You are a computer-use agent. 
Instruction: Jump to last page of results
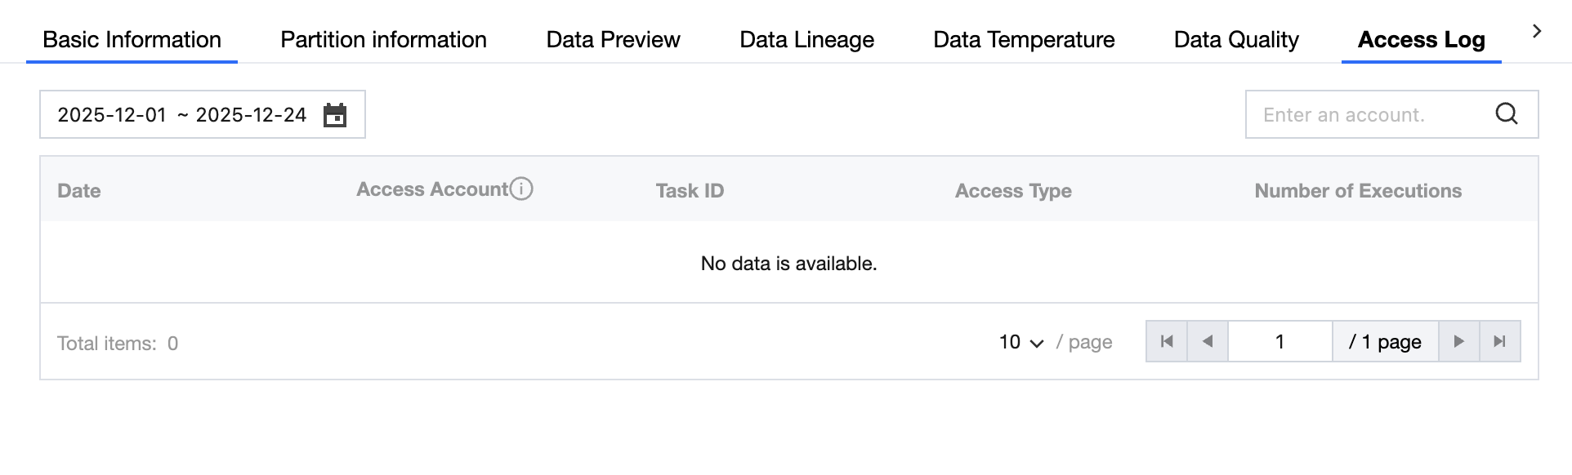tap(1499, 341)
